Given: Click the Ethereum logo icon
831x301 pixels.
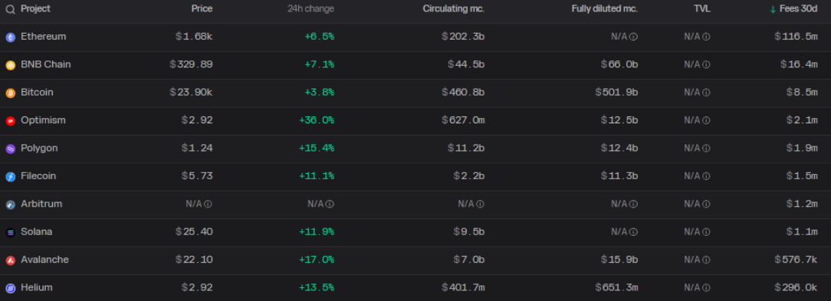Looking at the screenshot, I should point(11,37).
